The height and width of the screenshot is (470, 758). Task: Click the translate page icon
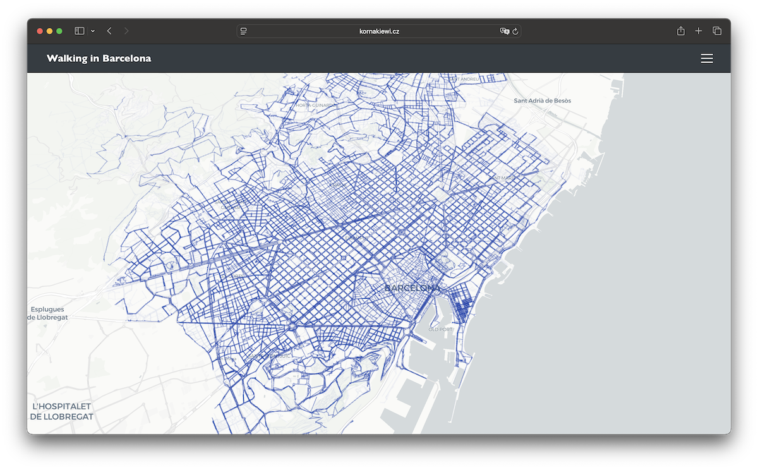pos(504,31)
